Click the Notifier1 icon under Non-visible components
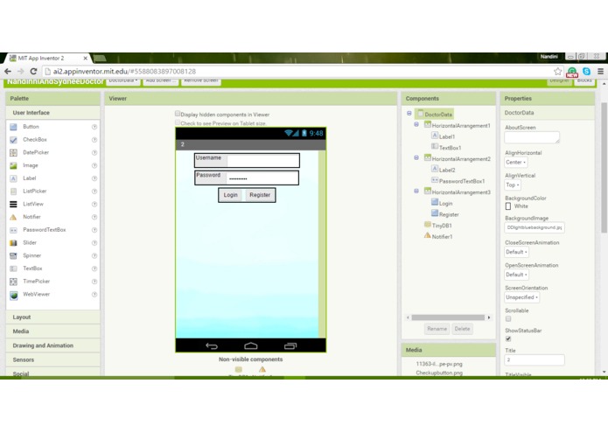Image resolution: width=608 pixels, height=432 pixels. tap(262, 369)
